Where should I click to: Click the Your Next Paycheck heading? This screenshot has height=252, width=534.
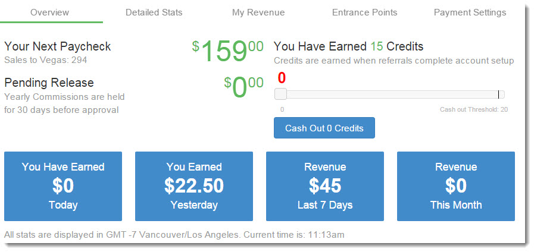pos(58,46)
